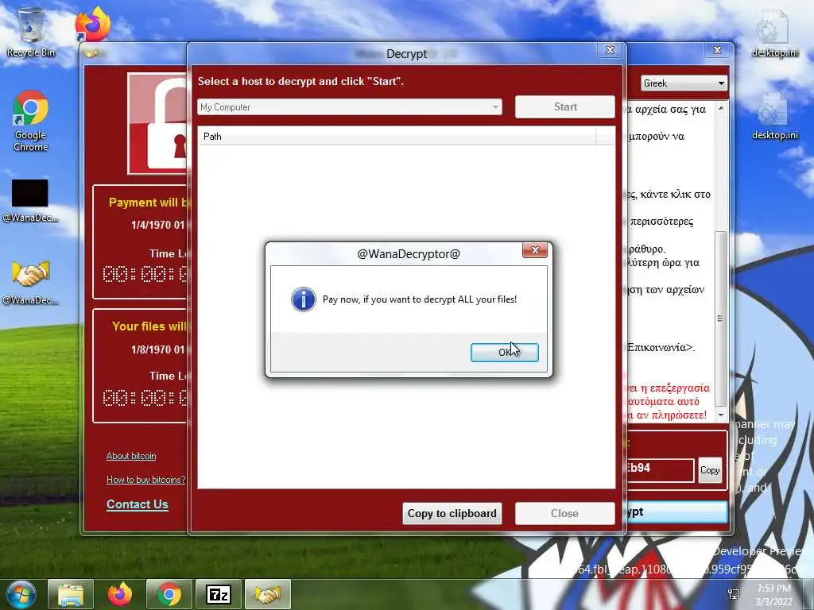Image resolution: width=814 pixels, height=610 pixels.
Task: Open the My Computer host dropdown
Action: tap(350, 107)
